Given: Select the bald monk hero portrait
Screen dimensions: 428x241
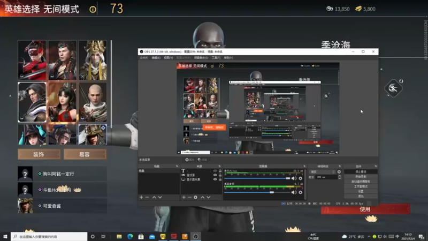Looking at the screenshot, I should 93,102.
